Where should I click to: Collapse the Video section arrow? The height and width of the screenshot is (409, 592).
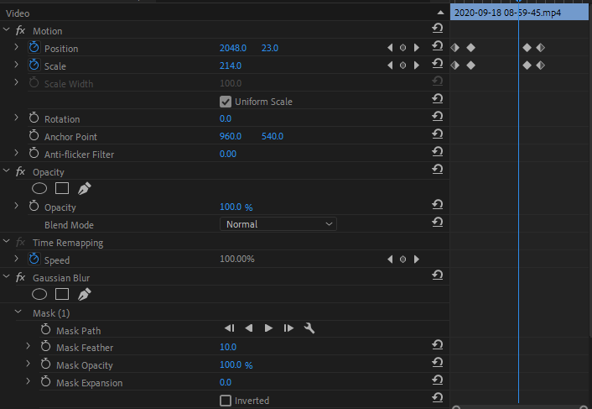(x=440, y=13)
